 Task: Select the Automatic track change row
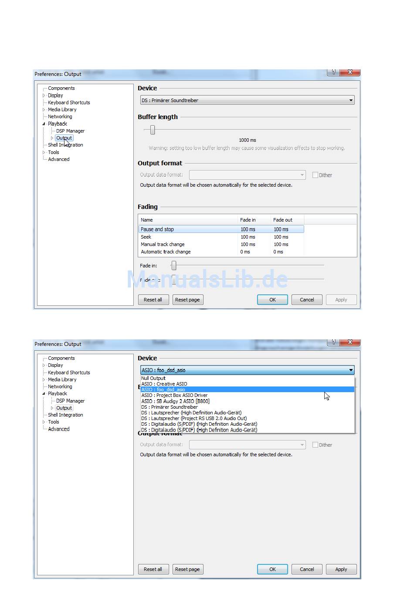tap(221, 252)
